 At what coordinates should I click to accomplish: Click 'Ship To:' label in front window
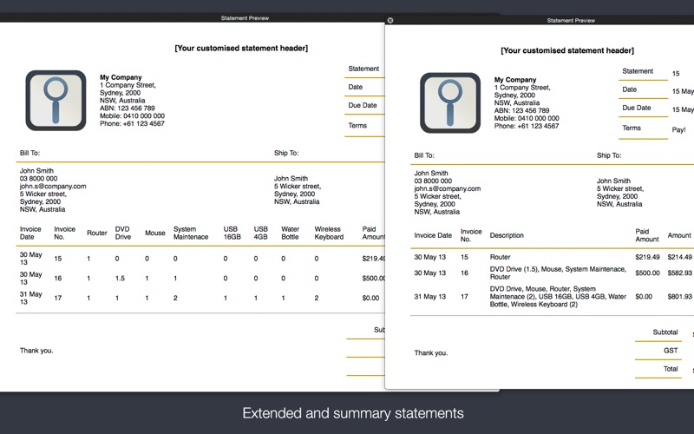(609, 155)
